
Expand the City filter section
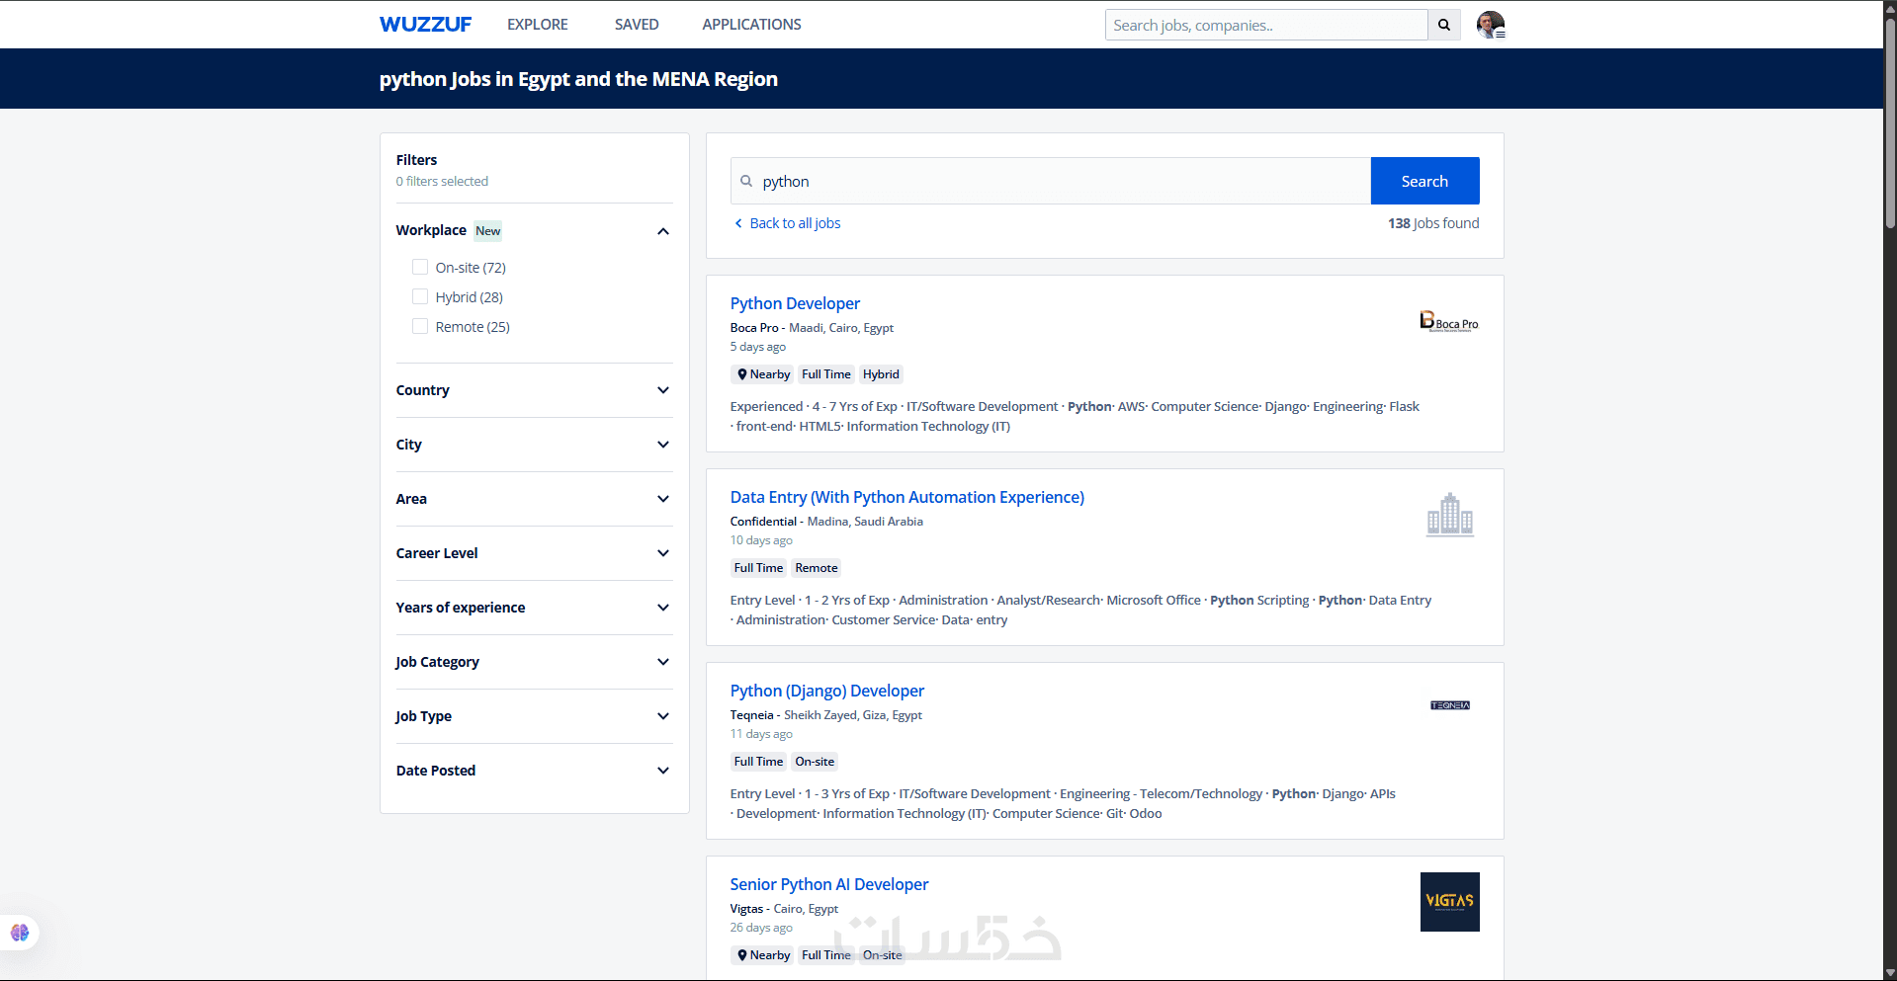pyautogui.click(x=534, y=445)
